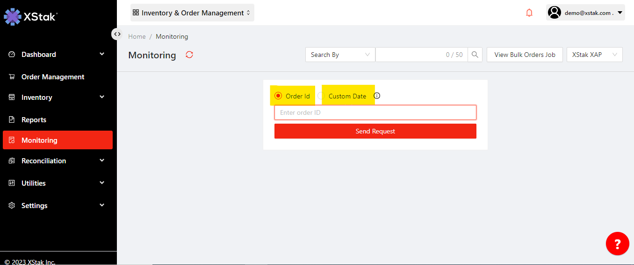Click the search magnifier icon
This screenshot has width=634, height=265.
click(x=475, y=55)
